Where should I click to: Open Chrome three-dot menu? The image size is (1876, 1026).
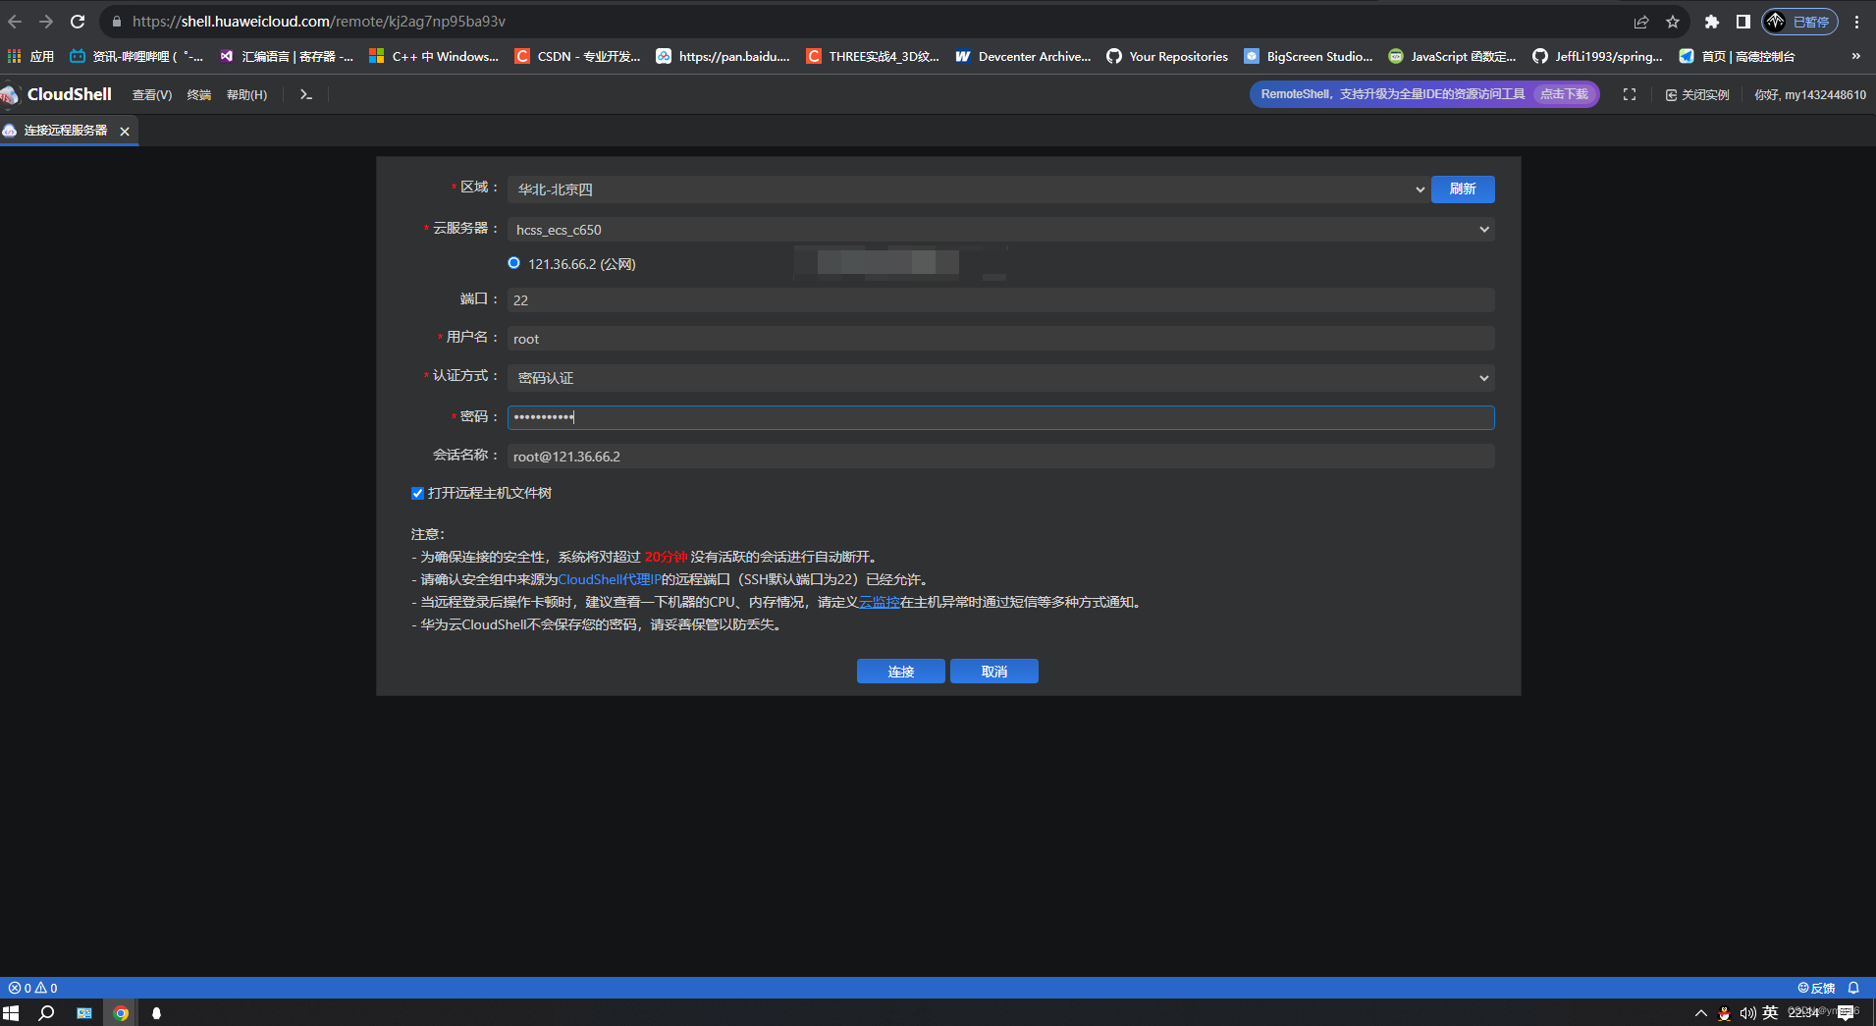1857,22
